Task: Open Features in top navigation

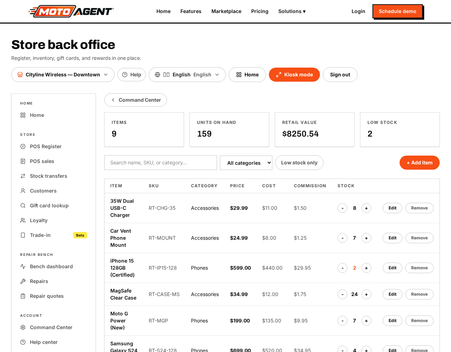Action: coord(191,11)
